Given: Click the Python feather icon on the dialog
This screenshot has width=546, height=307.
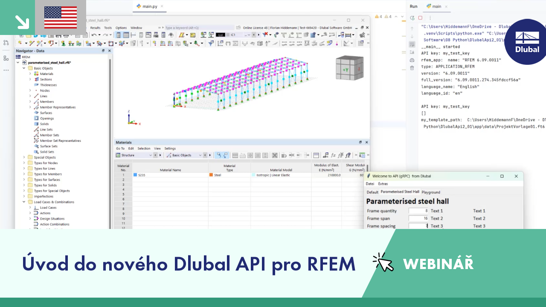Looking at the screenshot, I should 368,176.
